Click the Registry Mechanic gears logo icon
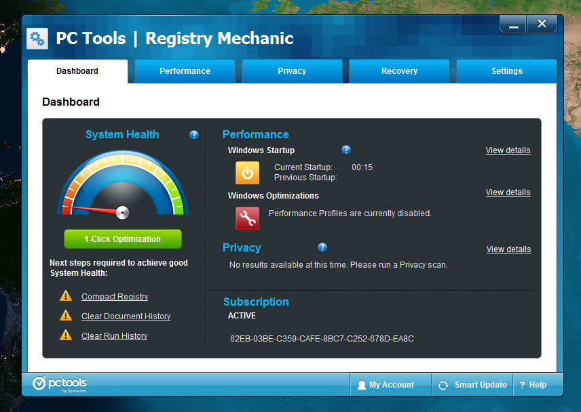The height and width of the screenshot is (412, 581). point(37,39)
